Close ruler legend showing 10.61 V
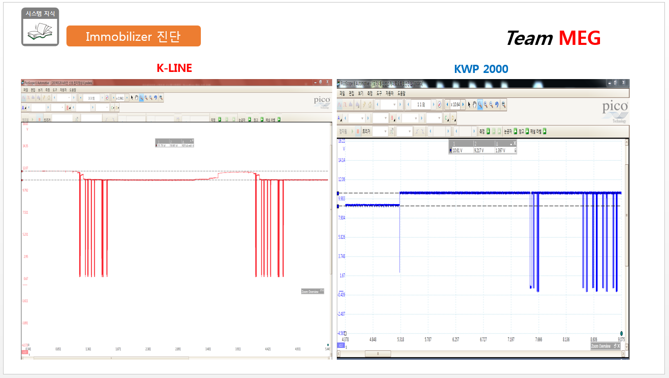This screenshot has height=378, width=669. pyautogui.click(x=515, y=143)
